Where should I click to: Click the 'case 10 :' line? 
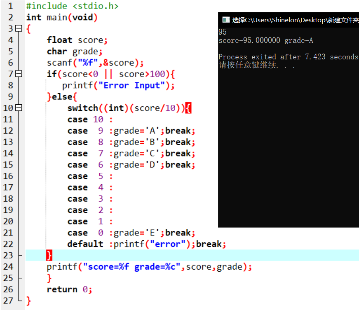click(90, 120)
